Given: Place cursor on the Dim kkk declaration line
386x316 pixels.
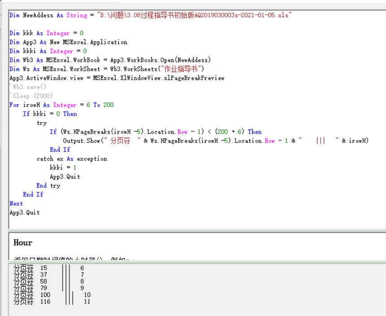Looking at the screenshot, I should click(x=46, y=33).
